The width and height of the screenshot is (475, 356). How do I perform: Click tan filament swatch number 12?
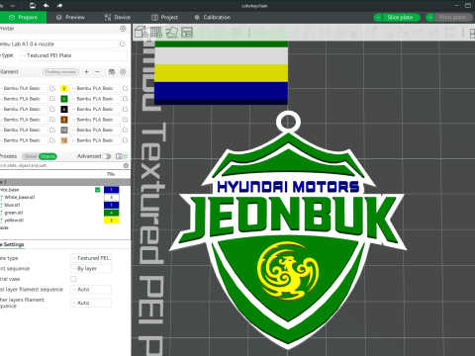pyautogui.click(x=64, y=140)
